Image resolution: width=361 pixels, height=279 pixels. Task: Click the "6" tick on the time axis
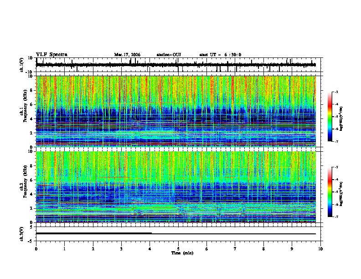pyautogui.click(x=207, y=249)
